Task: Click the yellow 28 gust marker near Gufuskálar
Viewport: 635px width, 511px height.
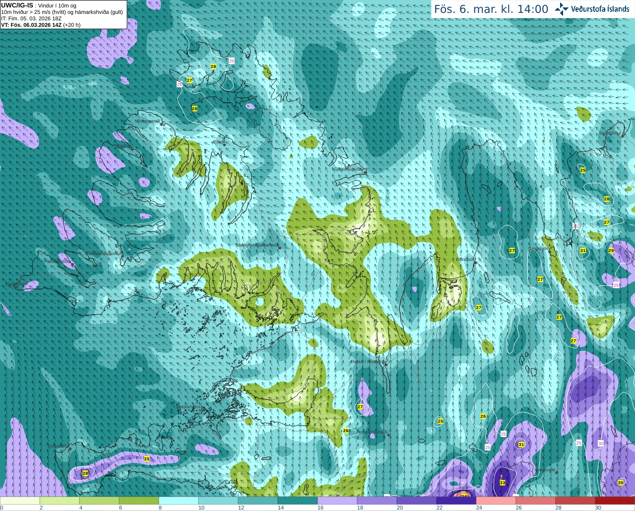Action: coord(85,473)
